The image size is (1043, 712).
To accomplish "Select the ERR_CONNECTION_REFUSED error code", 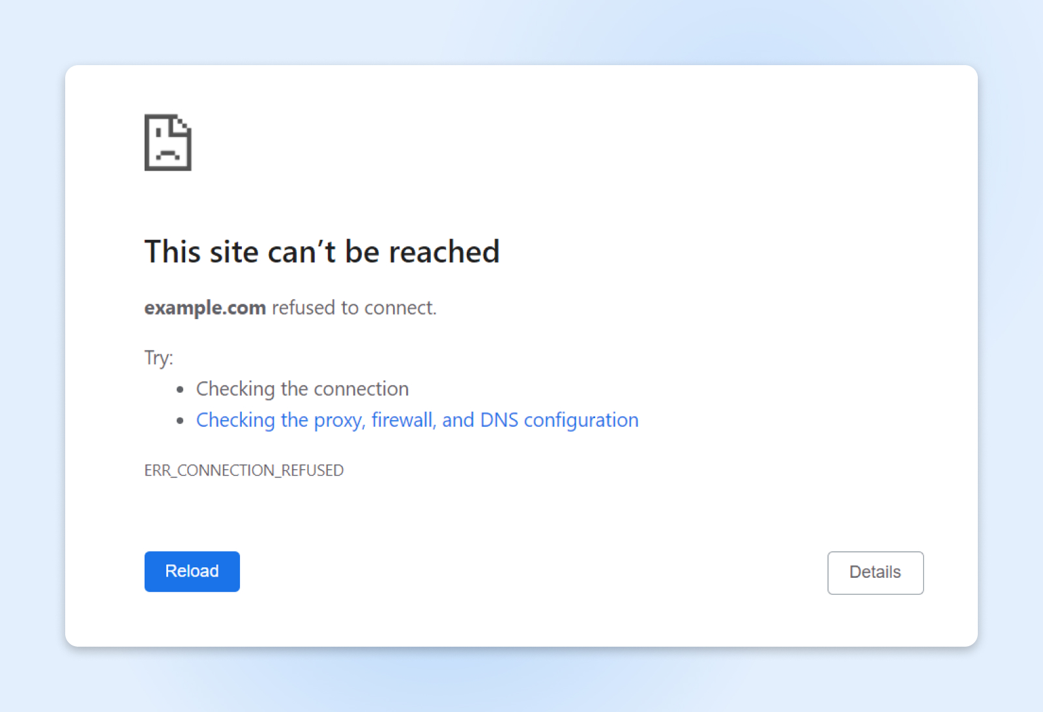I will [244, 470].
